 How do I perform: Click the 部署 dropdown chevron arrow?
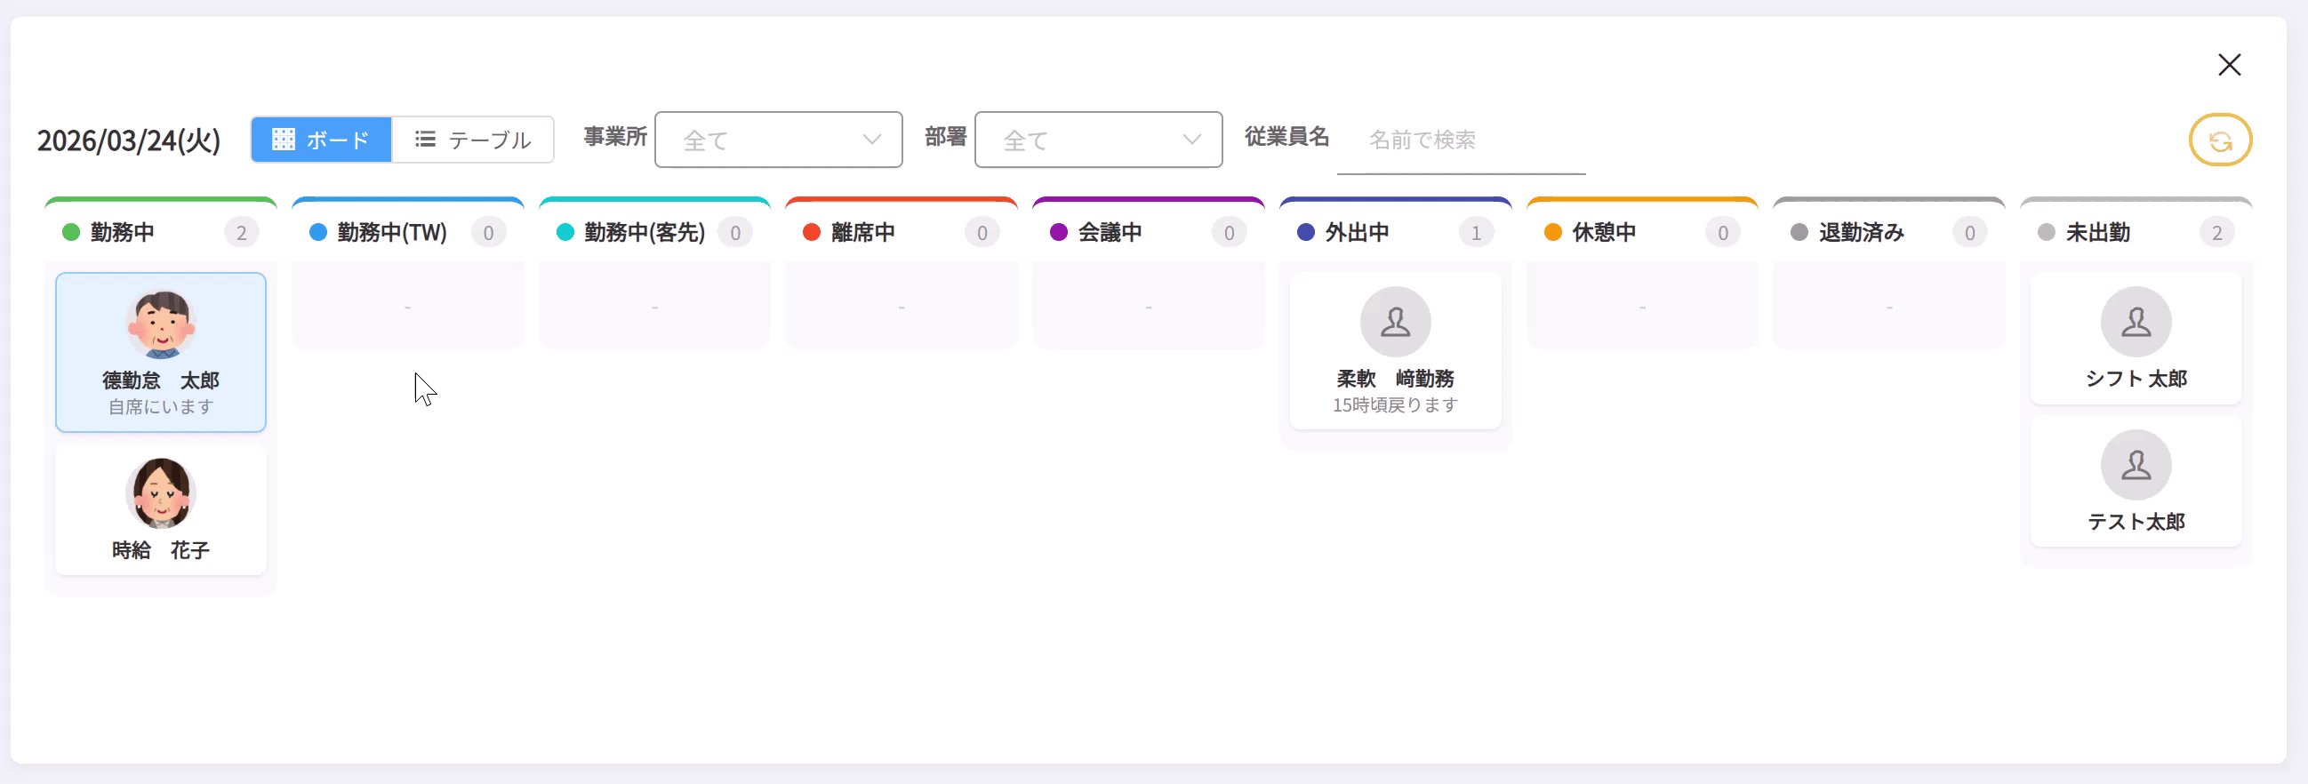(1190, 140)
